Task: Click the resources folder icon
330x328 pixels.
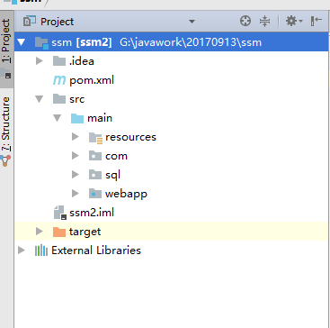Action: click(95, 138)
